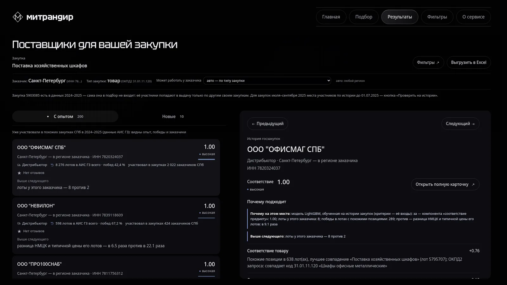The width and height of the screenshot is (507, 285).
Task: Open the О сервисе nav tab
Action: click(473, 17)
